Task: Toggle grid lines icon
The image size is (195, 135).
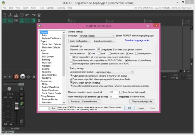Action: pos(28,20)
